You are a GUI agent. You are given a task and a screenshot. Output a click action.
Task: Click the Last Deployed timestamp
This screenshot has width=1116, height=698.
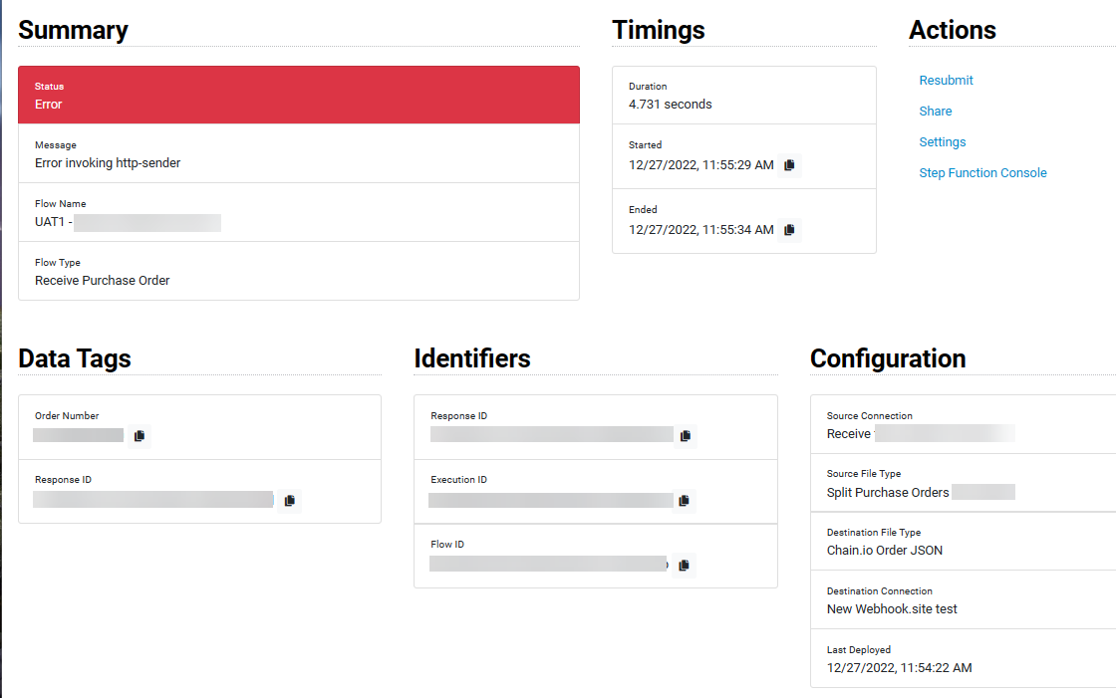[898, 667]
